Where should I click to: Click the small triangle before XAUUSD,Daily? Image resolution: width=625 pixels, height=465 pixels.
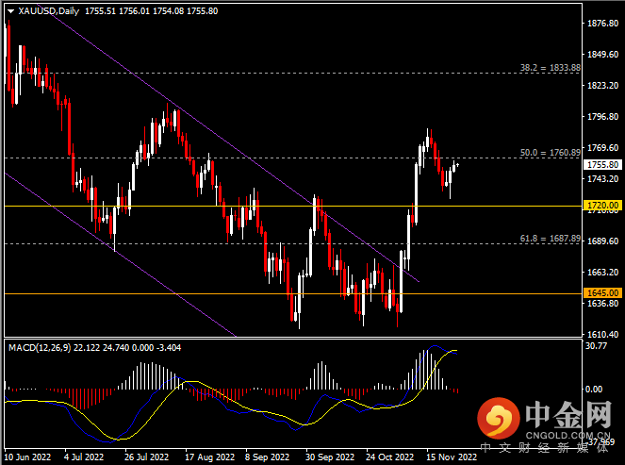click(9, 11)
